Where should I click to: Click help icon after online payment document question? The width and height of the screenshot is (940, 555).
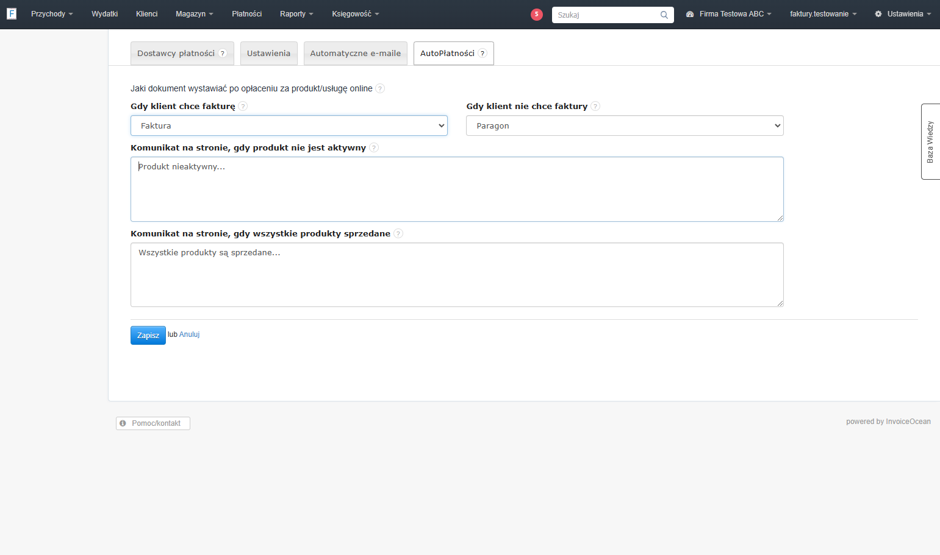(x=380, y=89)
